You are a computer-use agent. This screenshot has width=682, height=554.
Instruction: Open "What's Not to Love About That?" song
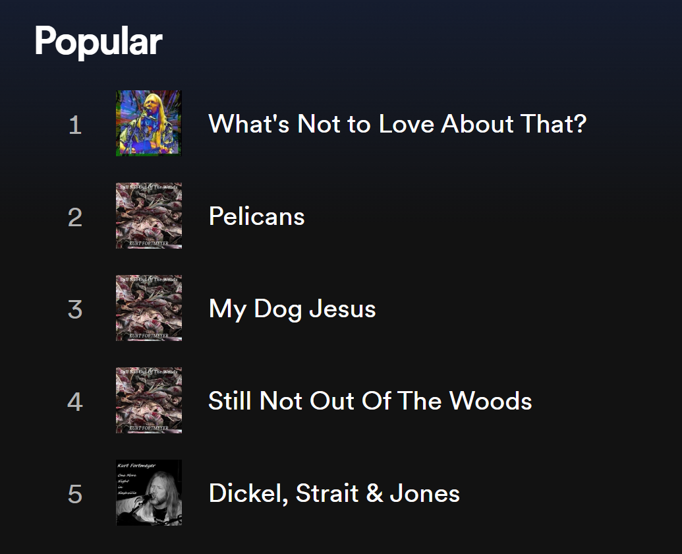[397, 123]
